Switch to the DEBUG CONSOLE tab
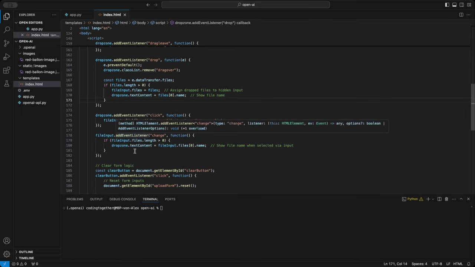The height and width of the screenshot is (267, 475). click(x=122, y=199)
